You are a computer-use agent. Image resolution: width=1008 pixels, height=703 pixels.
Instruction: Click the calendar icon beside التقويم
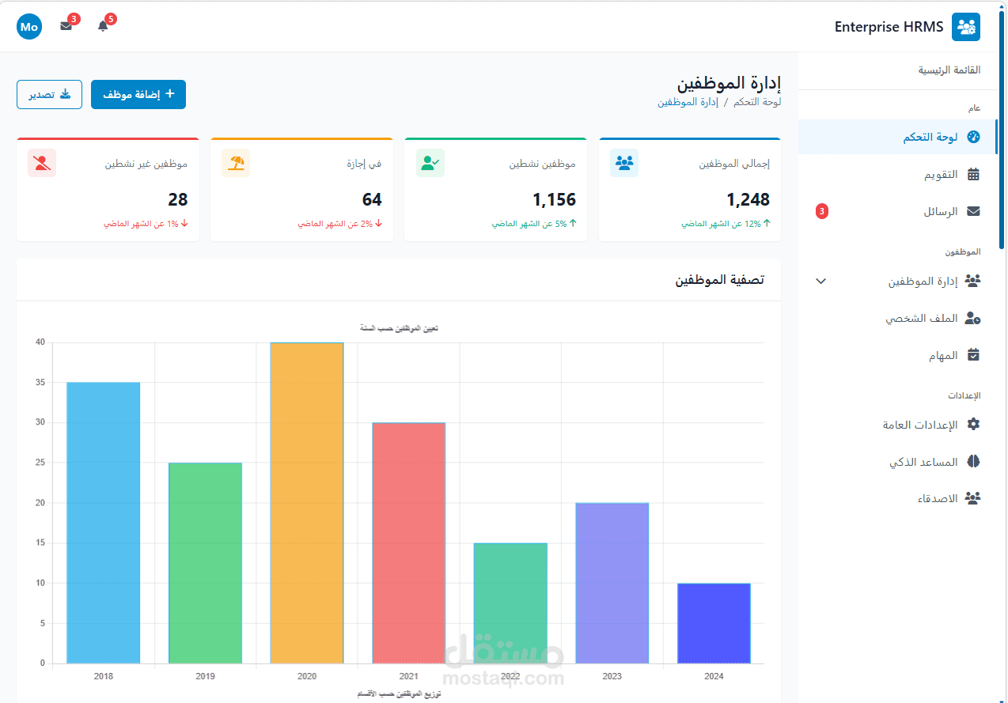click(x=974, y=174)
